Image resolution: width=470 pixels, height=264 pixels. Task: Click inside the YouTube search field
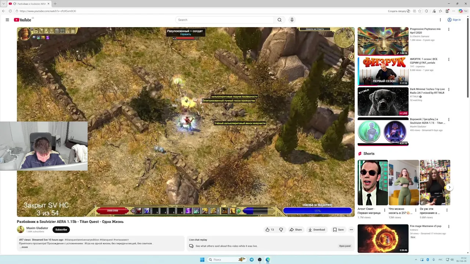225,20
